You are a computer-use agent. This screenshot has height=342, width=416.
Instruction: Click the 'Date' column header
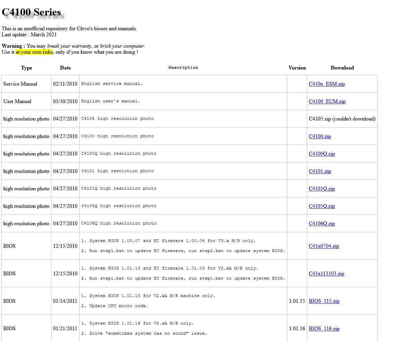pyautogui.click(x=65, y=68)
